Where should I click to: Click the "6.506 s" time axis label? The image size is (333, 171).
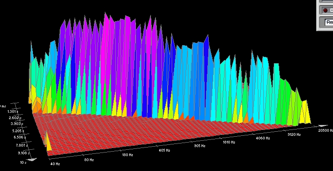tap(20, 137)
